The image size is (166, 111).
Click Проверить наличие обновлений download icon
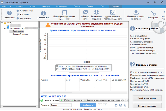(x=135, y=12)
